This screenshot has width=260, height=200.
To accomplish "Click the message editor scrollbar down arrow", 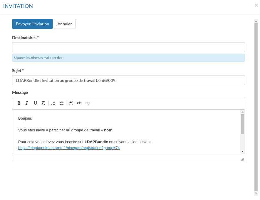I will tap(242, 151).
